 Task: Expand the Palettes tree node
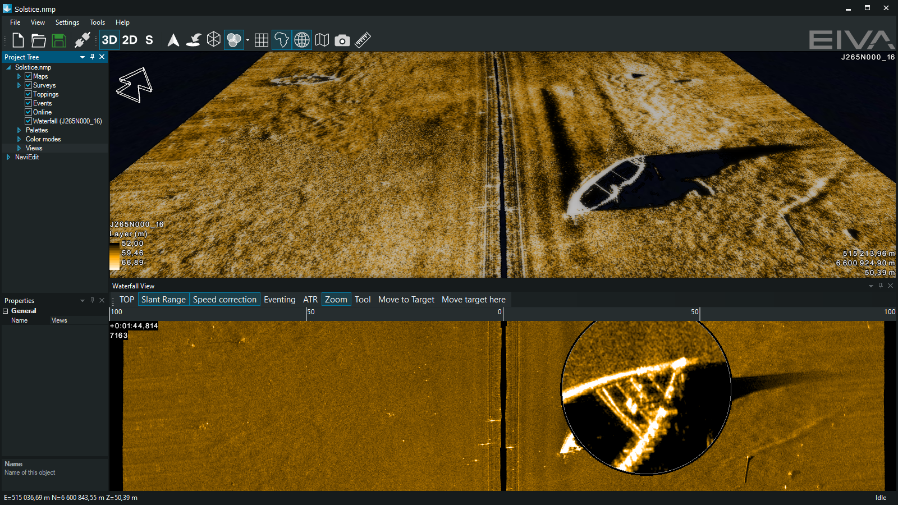[x=19, y=130]
